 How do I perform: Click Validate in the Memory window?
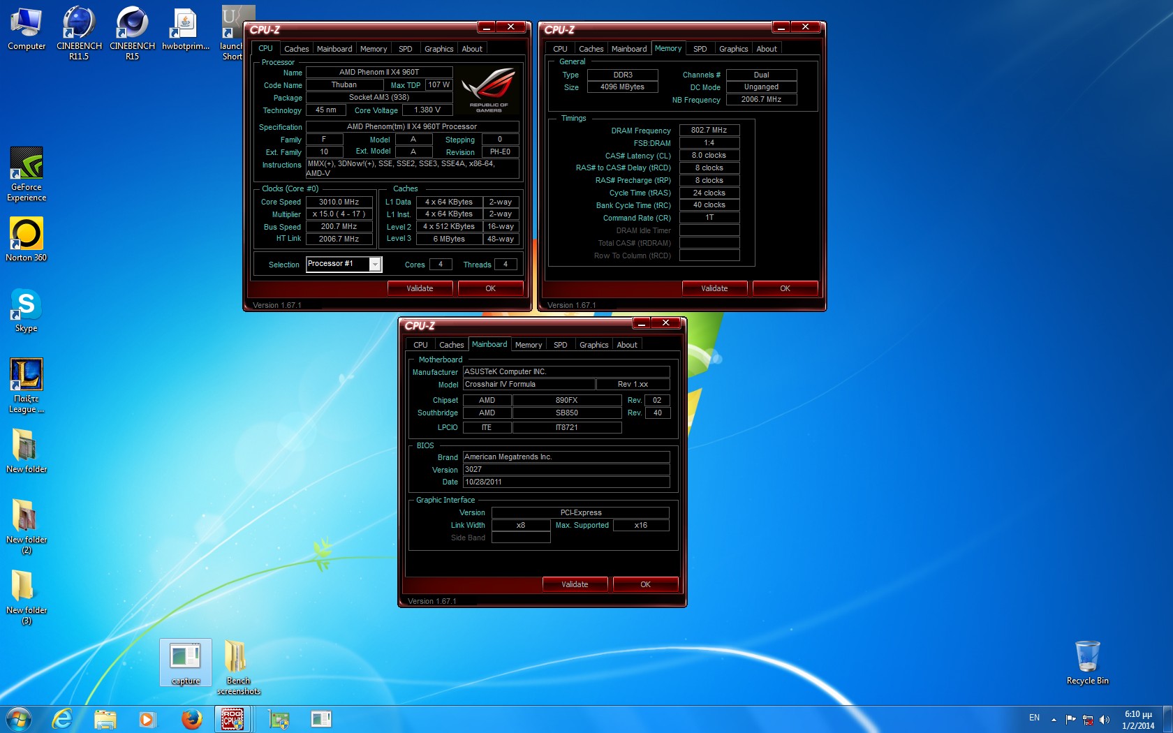point(715,288)
